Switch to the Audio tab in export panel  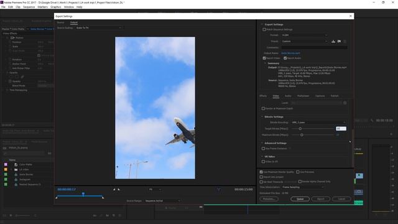pos(288,96)
